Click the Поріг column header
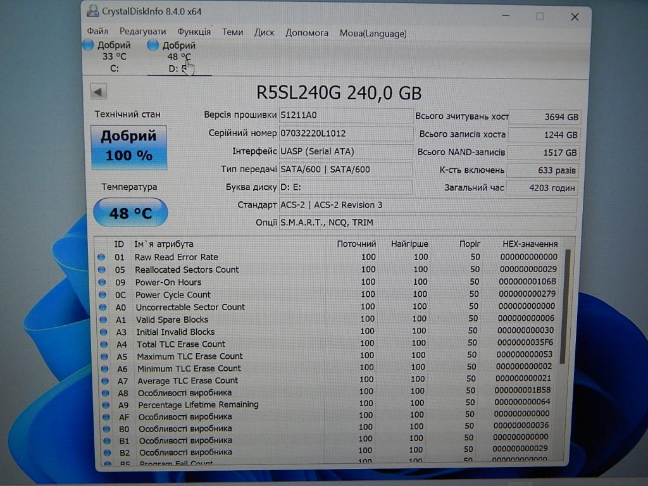This screenshot has height=486, width=648. (470, 244)
